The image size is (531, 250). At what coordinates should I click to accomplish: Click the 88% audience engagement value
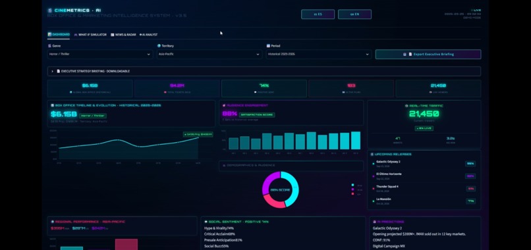(x=230, y=114)
